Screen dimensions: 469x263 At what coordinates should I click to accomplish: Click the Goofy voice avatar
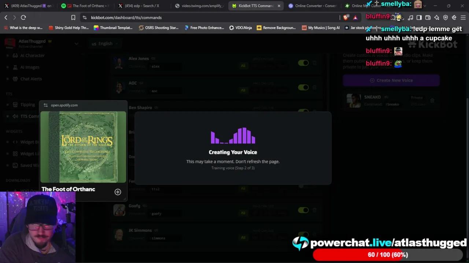pos(119,210)
